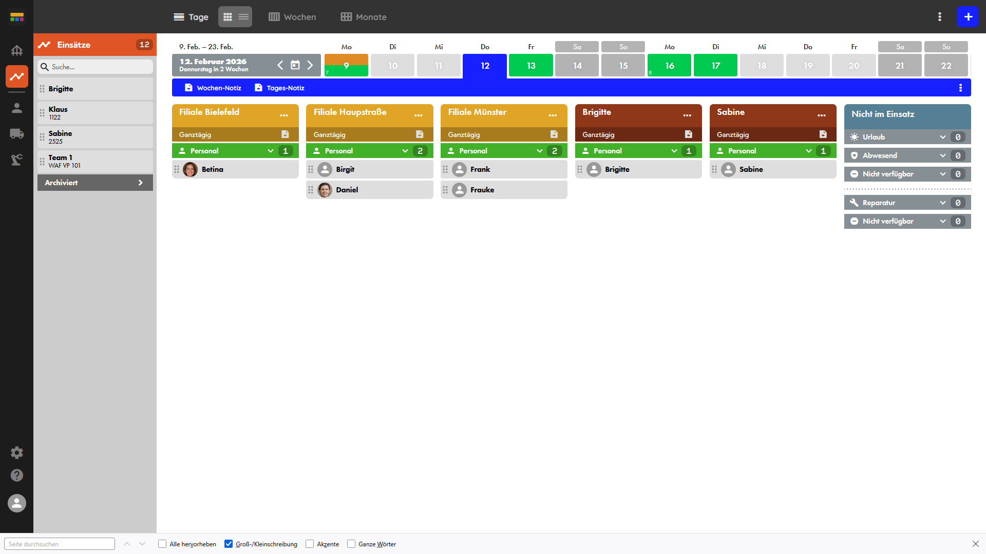Uncheck Groß-/Kleinschreibung checkbox
The width and height of the screenshot is (986, 554).
(x=229, y=544)
